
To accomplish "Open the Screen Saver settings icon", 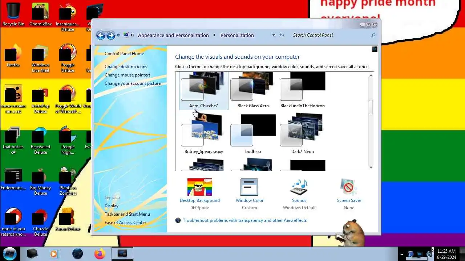I will point(349,187).
